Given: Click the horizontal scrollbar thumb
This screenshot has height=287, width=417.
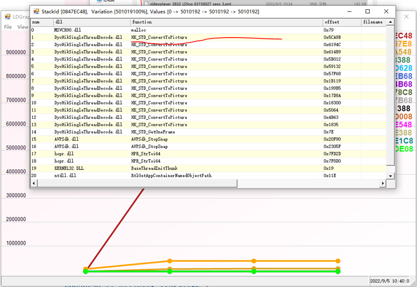Looking at the screenshot, I should point(137,183).
